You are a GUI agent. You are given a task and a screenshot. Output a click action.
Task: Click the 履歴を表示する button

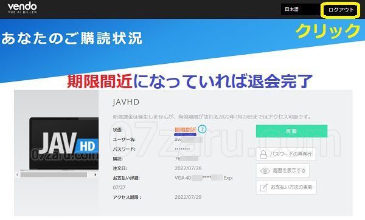tap(283, 170)
